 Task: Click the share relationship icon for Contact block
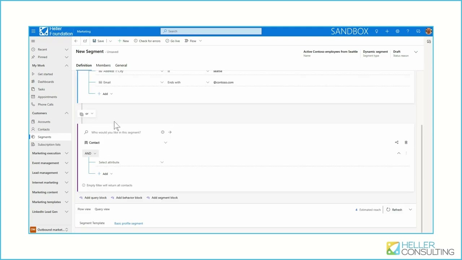point(397,142)
